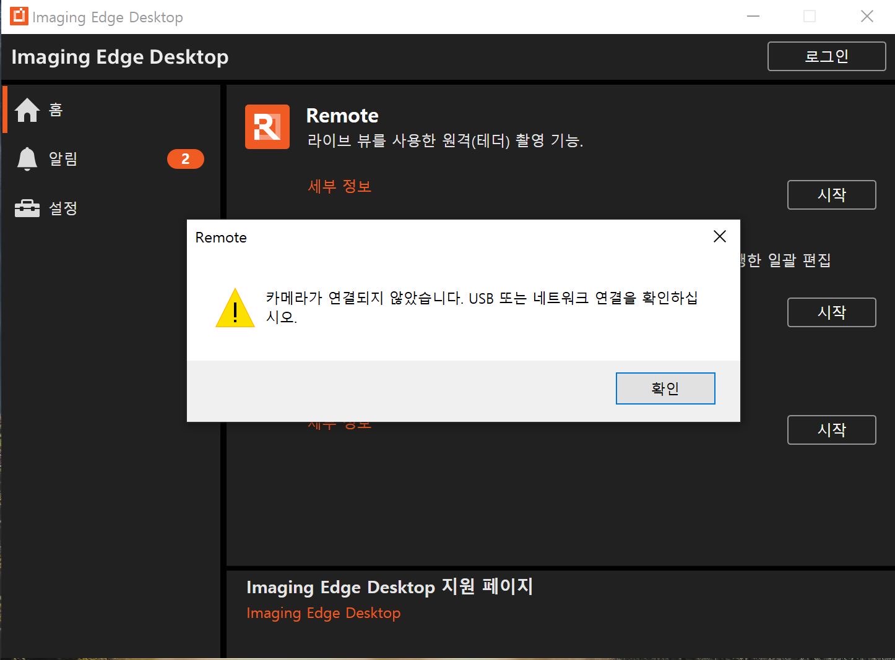Click the Imaging Edge Desktop title bar icon
895x660 pixels.
coord(19,16)
